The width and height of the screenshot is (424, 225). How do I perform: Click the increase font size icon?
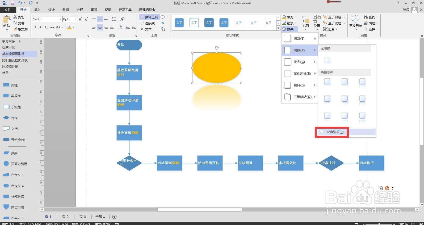click(80, 19)
